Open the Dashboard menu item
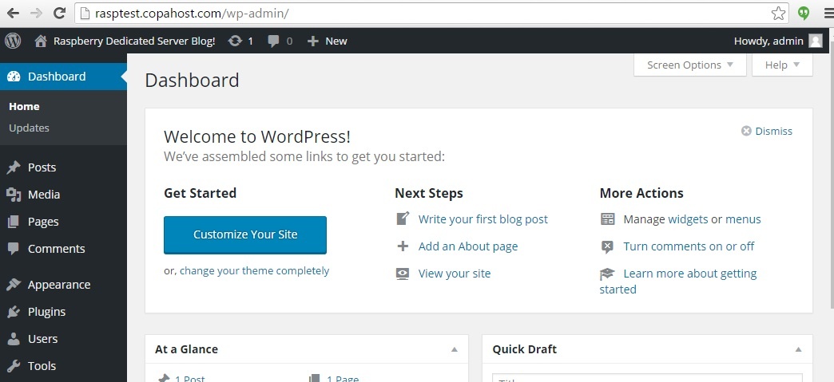 pos(63,77)
